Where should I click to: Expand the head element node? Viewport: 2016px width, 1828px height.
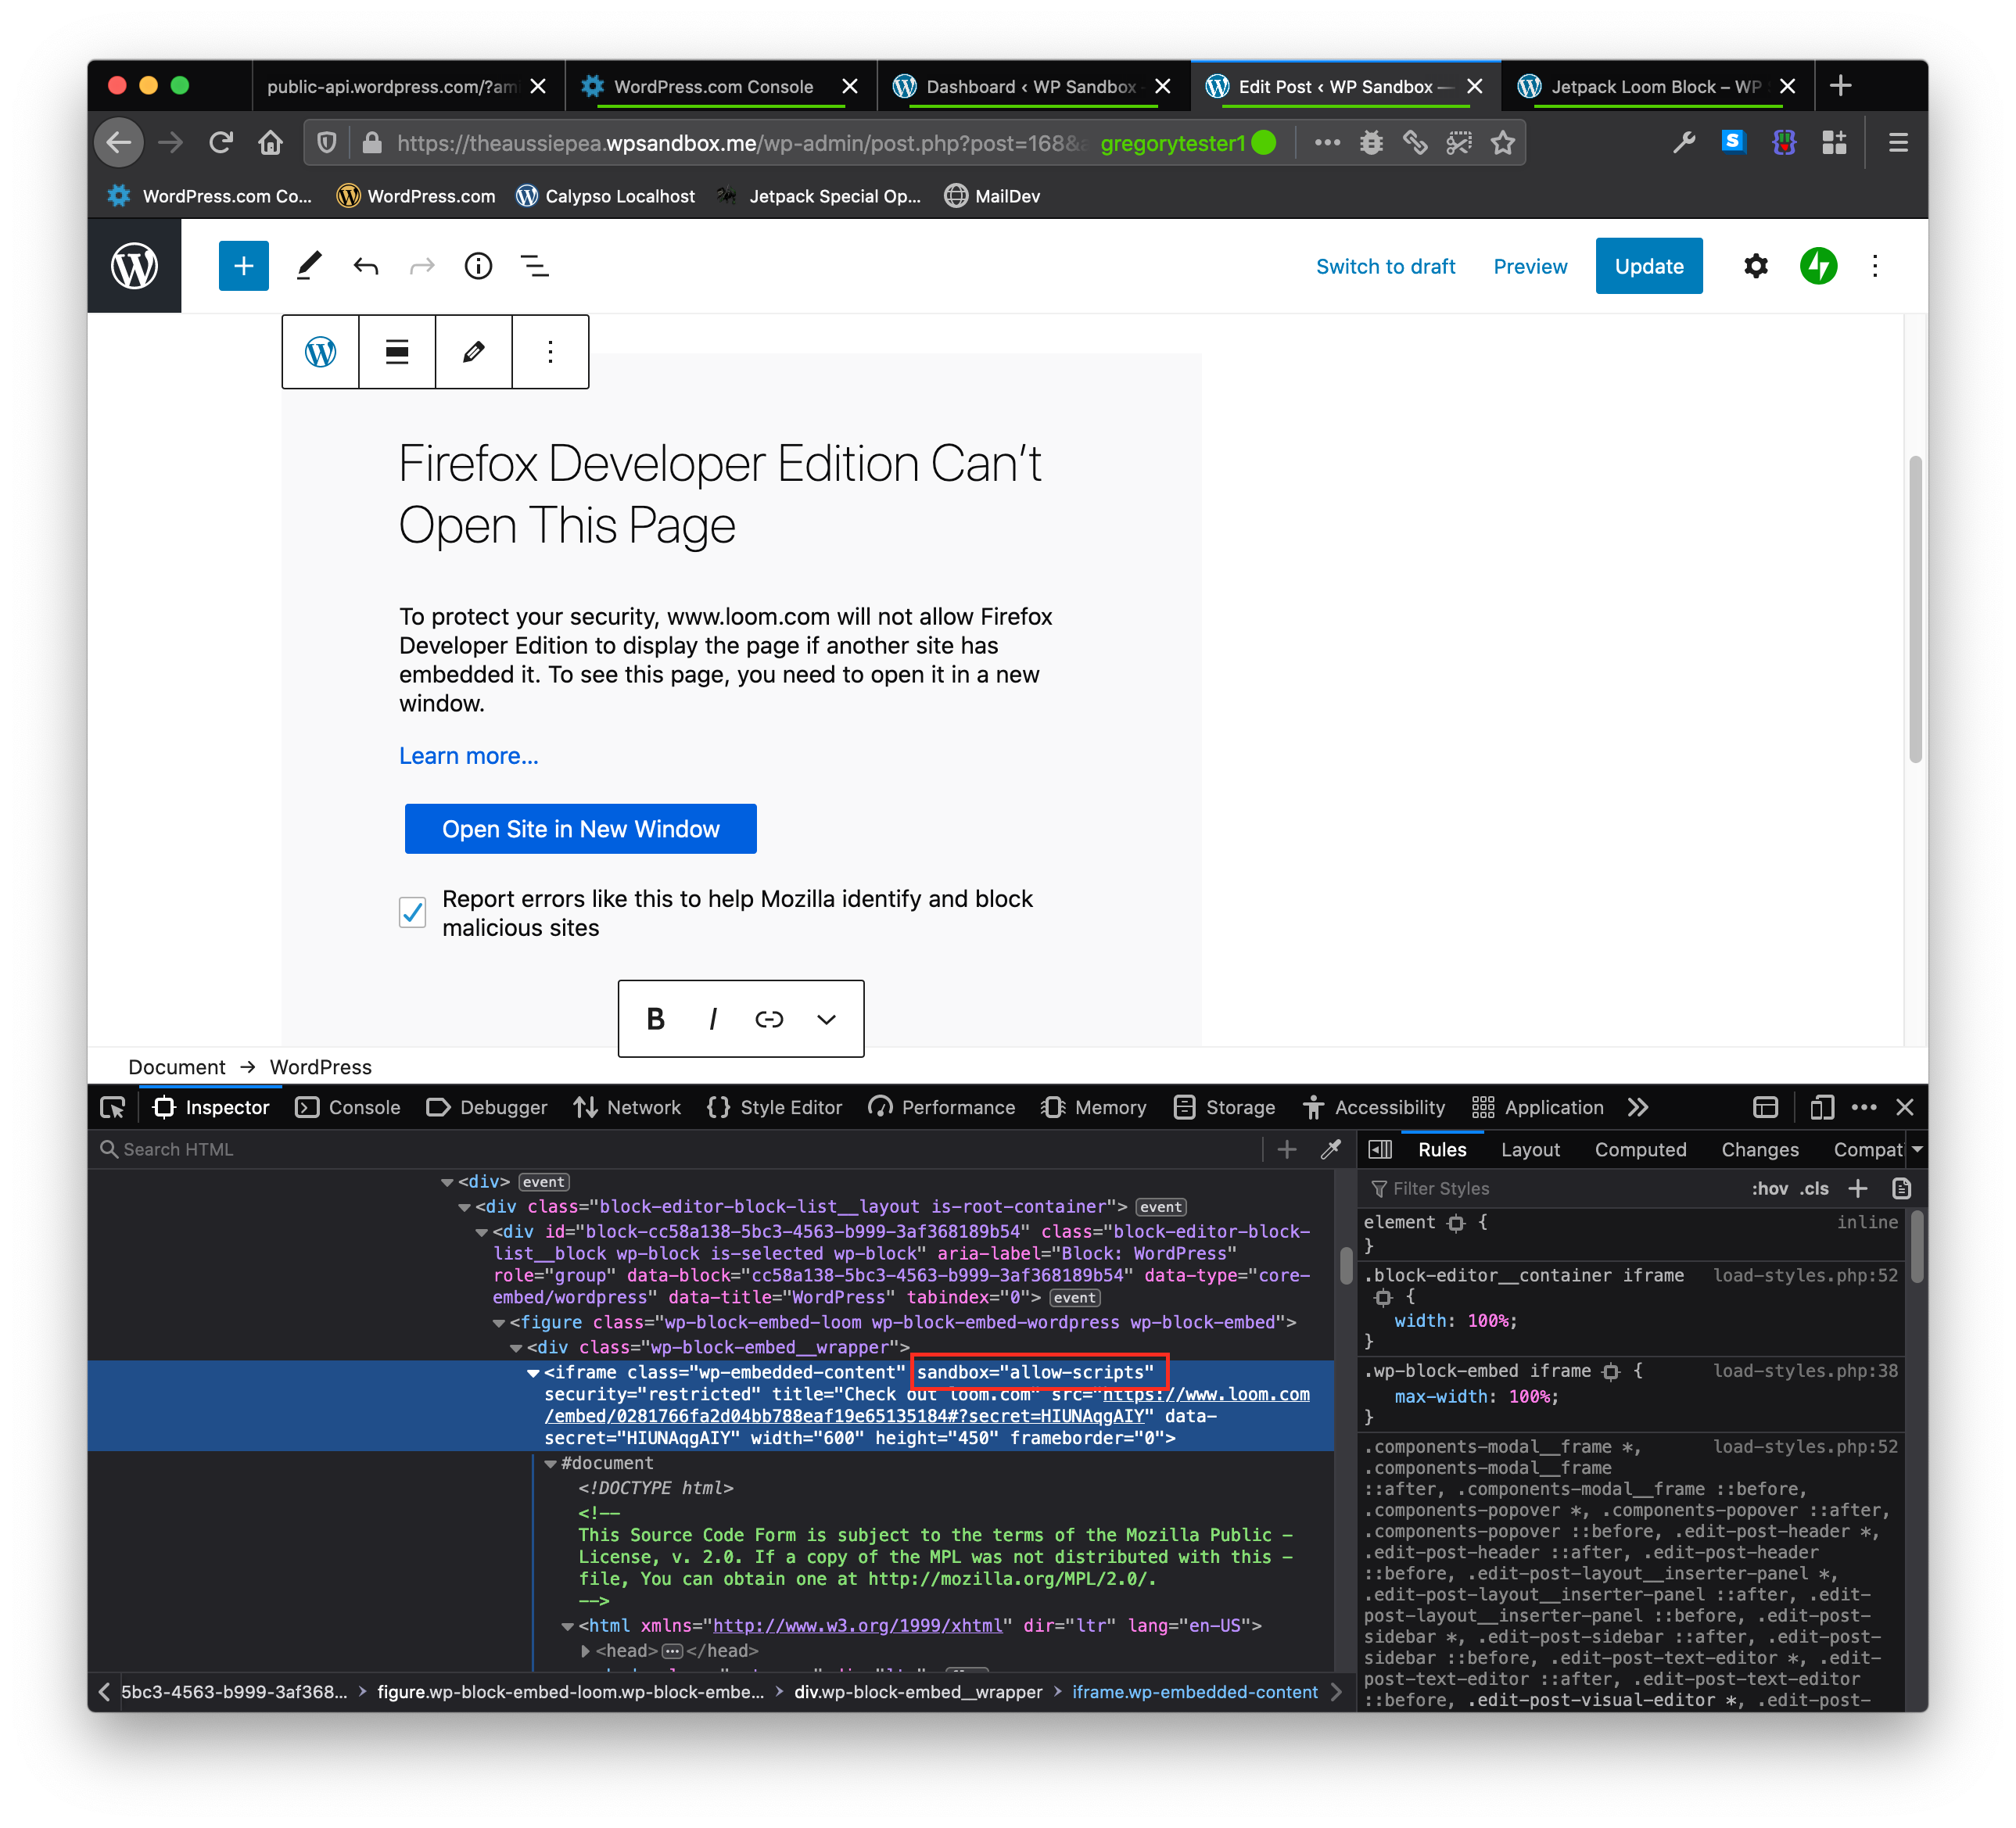(x=586, y=1651)
